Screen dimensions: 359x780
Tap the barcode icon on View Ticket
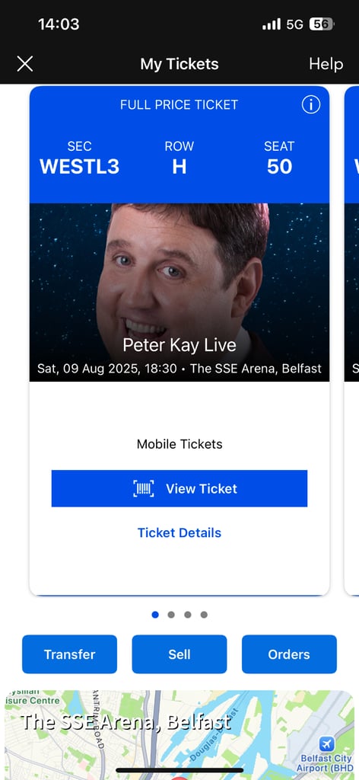144,488
